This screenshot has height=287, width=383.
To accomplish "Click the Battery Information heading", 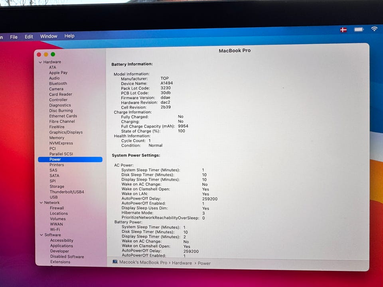I will coord(132,64).
